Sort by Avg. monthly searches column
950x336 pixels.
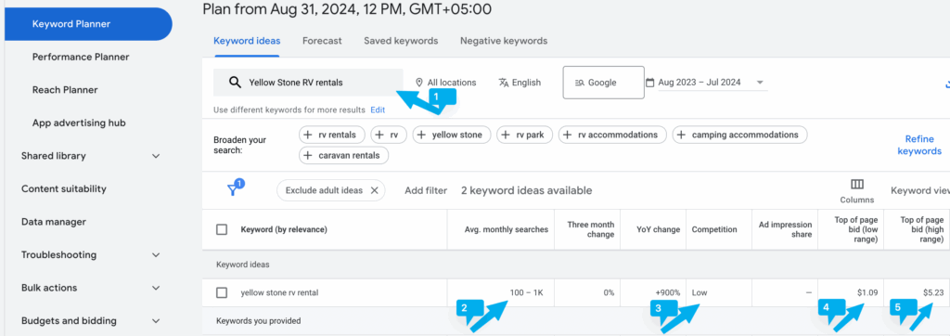coord(506,230)
